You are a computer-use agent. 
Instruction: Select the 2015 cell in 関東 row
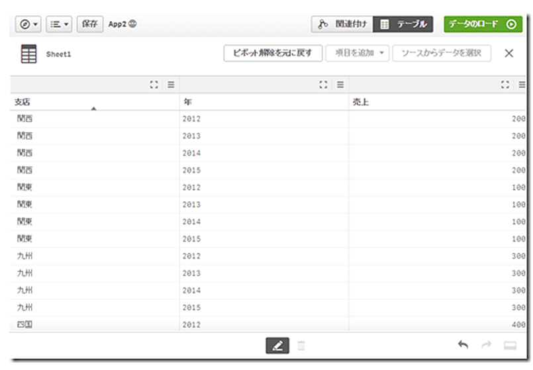pos(264,239)
